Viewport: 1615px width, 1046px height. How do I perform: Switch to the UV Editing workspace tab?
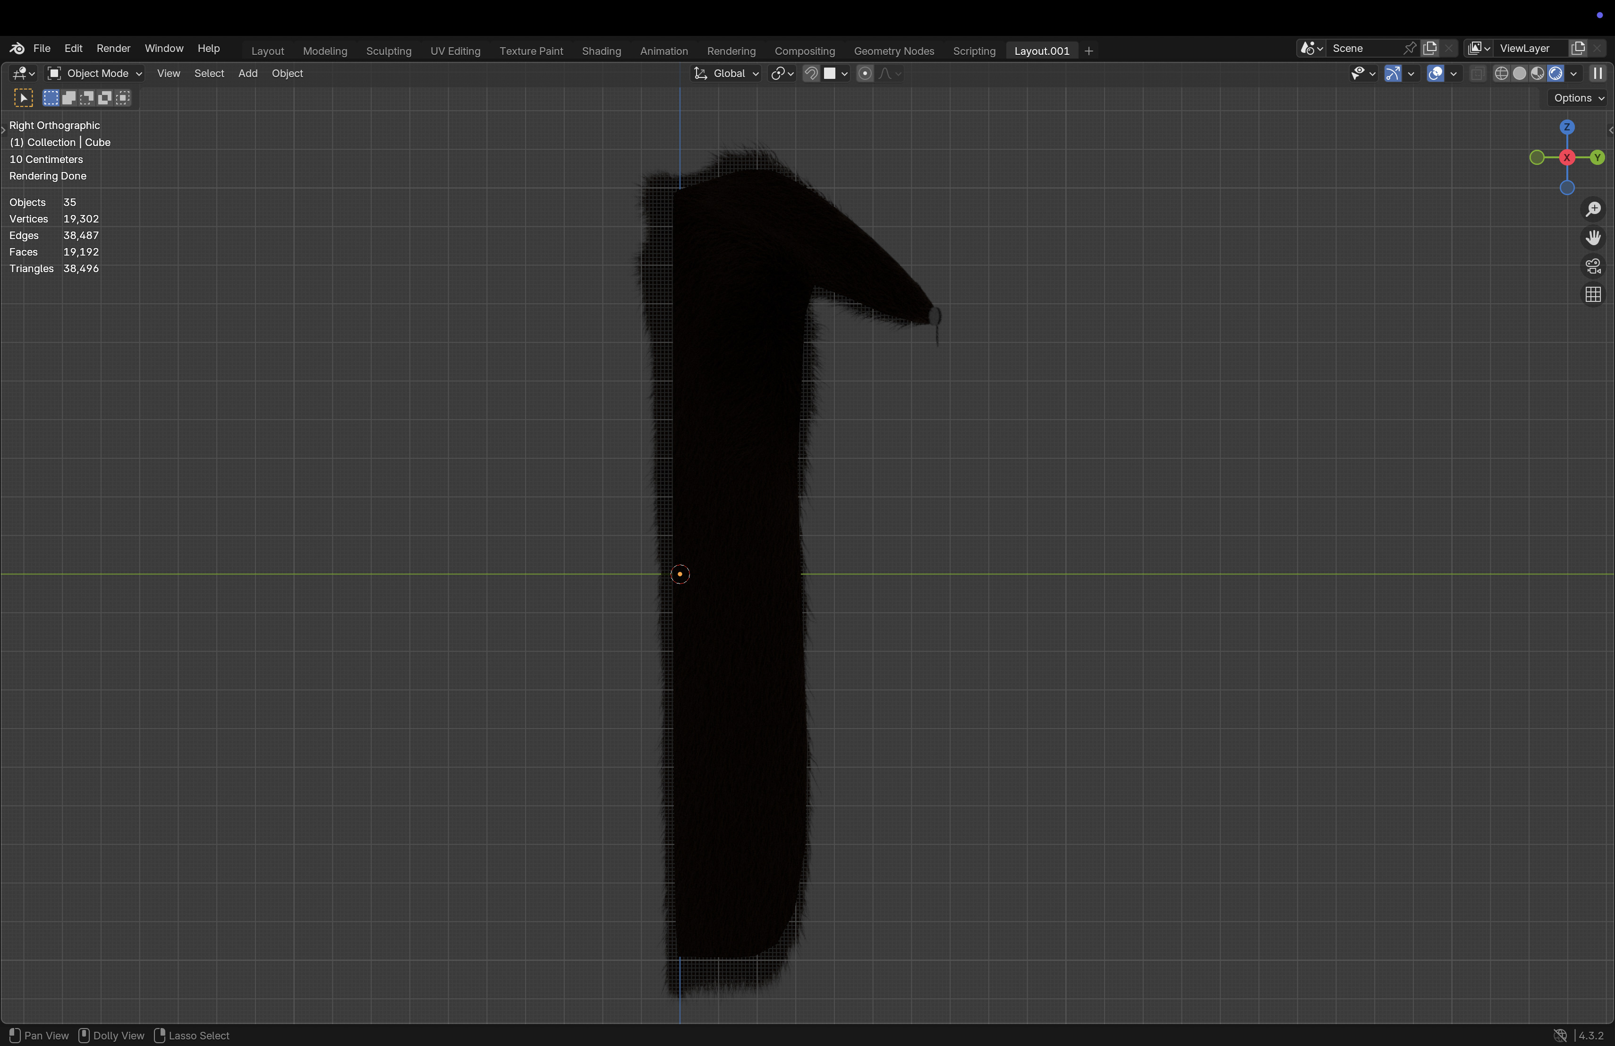click(x=455, y=51)
